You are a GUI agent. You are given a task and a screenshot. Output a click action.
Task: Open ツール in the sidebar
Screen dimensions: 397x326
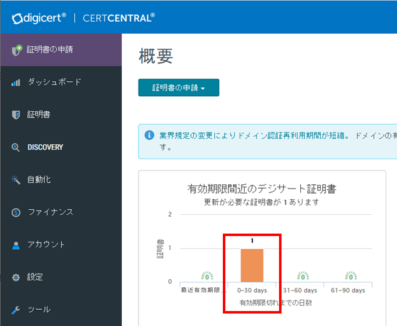pyautogui.click(x=61, y=309)
